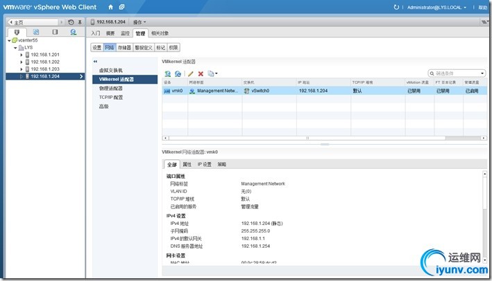The height and width of the screenshot is (281, 492).
Task: Select the 网络 networking sub-tab
Action: (110, 48)
